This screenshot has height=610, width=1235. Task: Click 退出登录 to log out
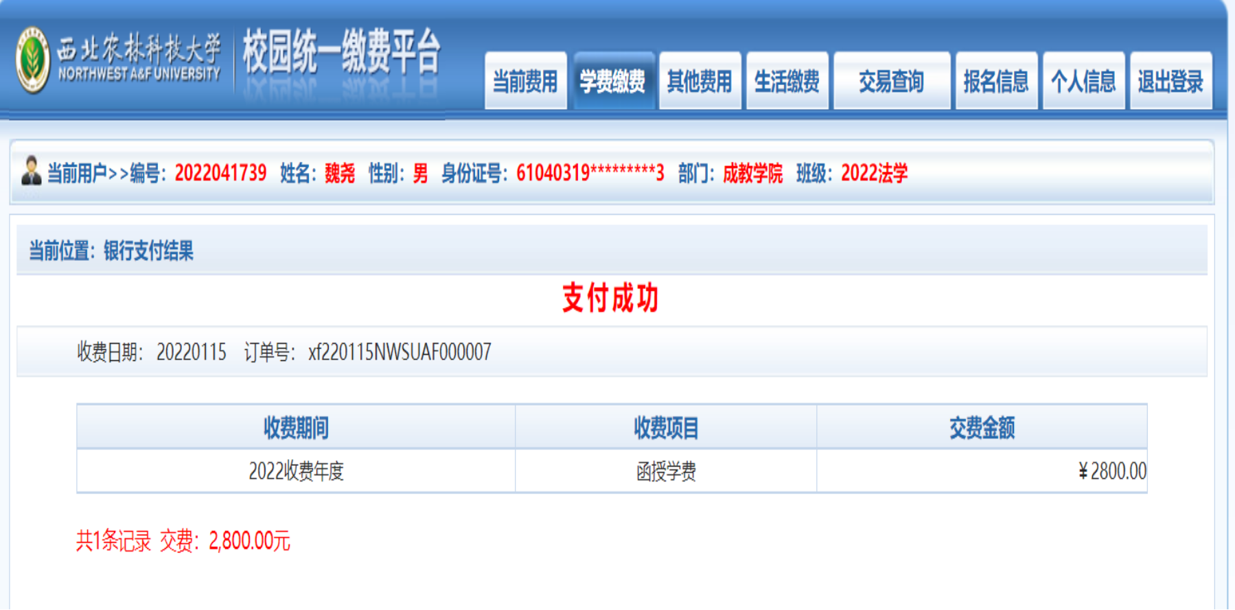(1170, 82)
